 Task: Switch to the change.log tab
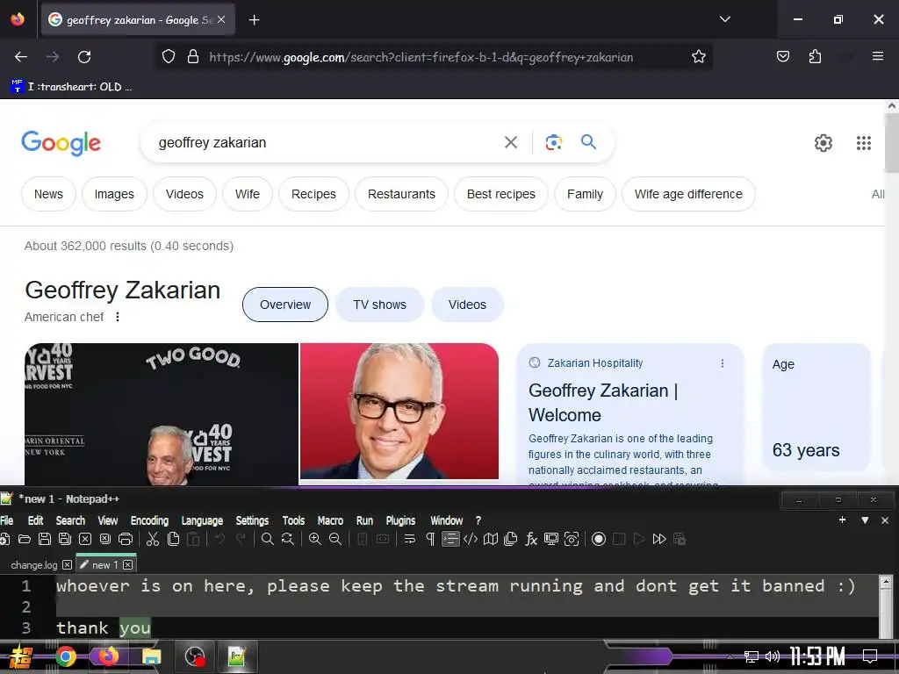click(x=34, y=565)
